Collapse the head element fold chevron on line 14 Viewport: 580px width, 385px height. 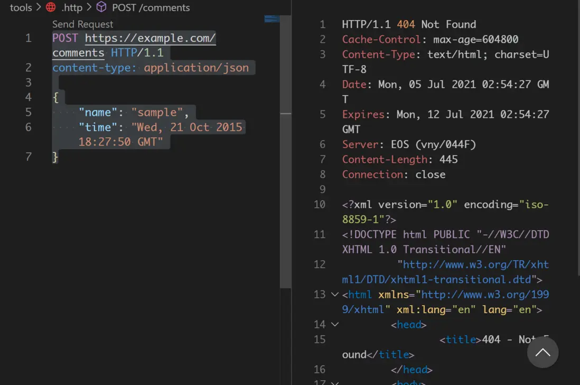tap(335, 325)
